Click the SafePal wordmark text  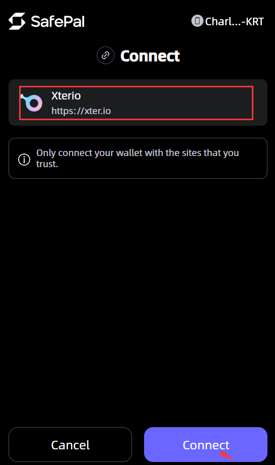(x=57, y=22)
